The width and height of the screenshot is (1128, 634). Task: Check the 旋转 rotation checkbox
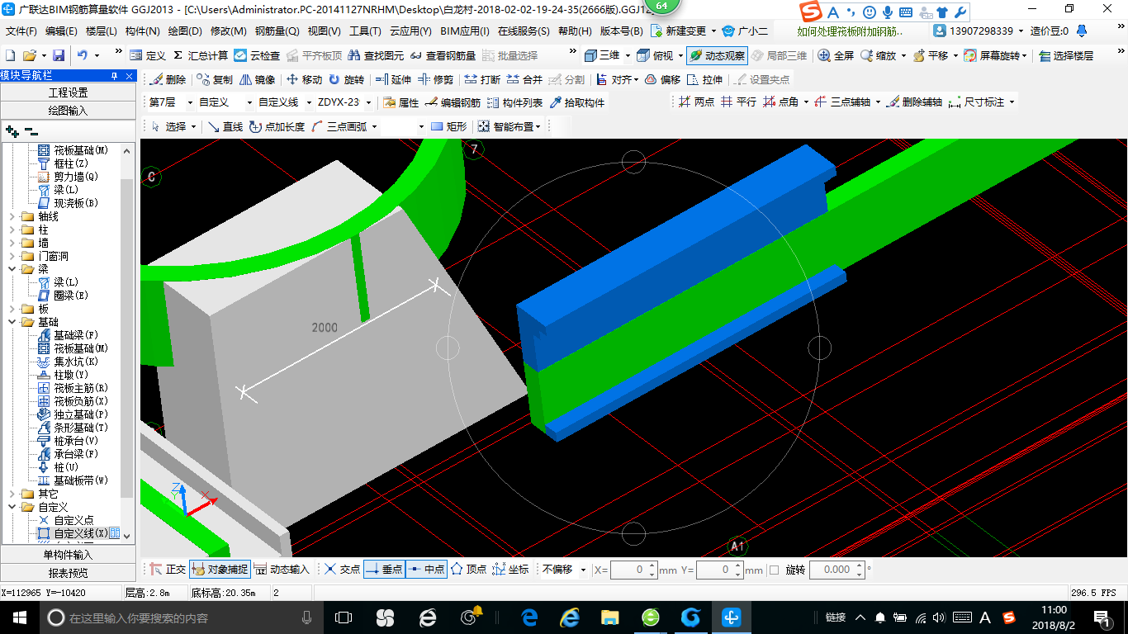[x=774, y=570]
